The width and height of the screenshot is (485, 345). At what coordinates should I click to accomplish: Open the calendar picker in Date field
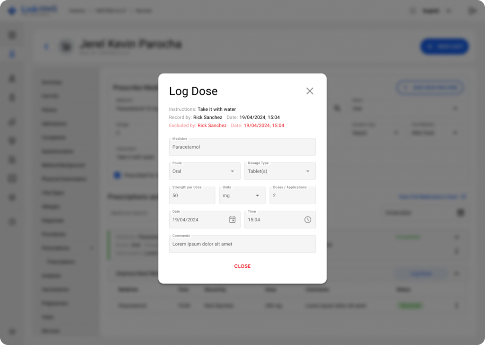tap(232, 219)
